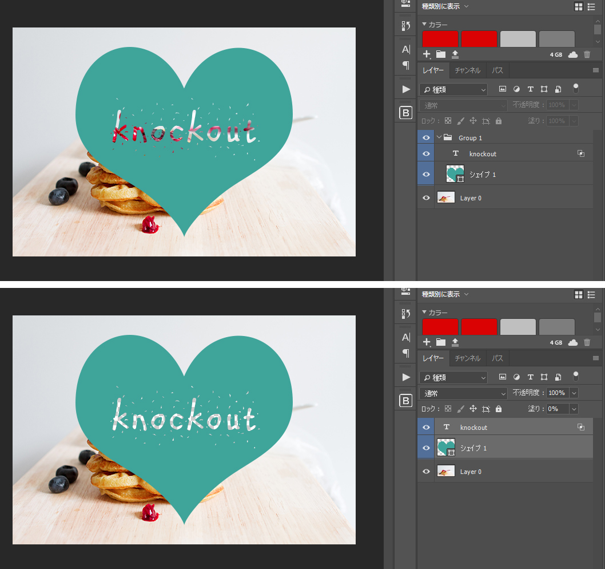Filter layers by pixel type in upper screenshot

click(503, 89)
